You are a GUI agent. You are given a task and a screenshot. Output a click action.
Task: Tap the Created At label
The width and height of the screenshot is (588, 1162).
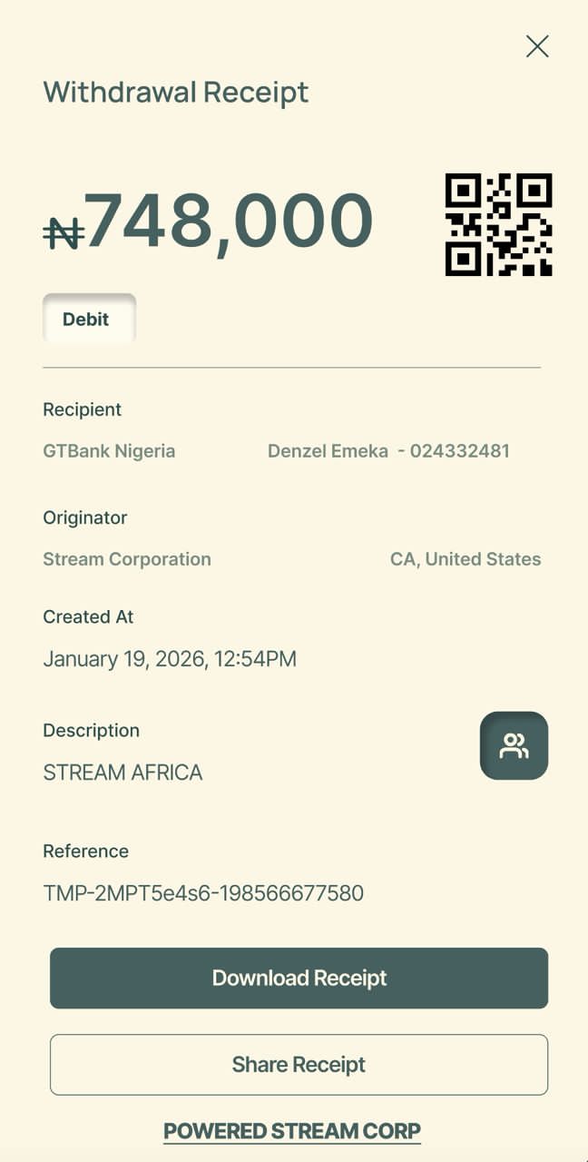click(x=88, y=616)
